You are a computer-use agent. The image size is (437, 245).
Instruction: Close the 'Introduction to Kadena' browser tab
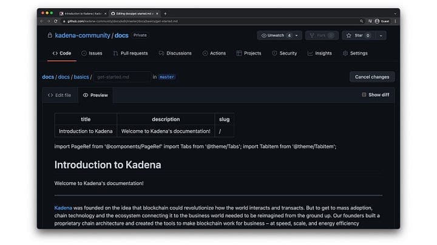(106, 13)
